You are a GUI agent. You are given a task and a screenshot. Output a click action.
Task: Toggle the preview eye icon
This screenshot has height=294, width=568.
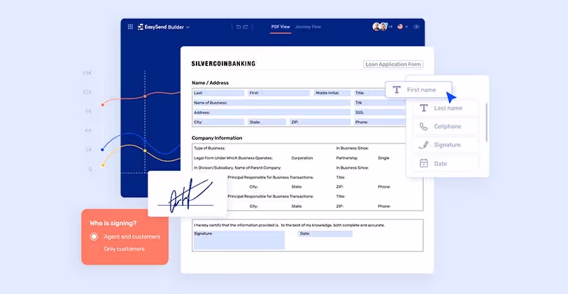[416, 27]
